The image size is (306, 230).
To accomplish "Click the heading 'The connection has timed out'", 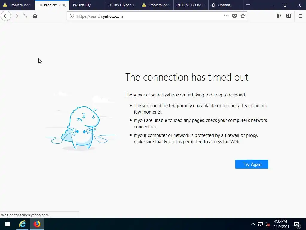I will click(186, 77).
